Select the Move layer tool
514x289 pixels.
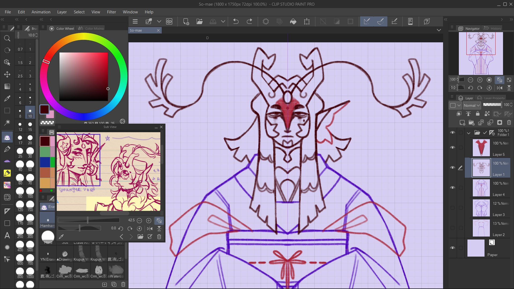[7, 74]
